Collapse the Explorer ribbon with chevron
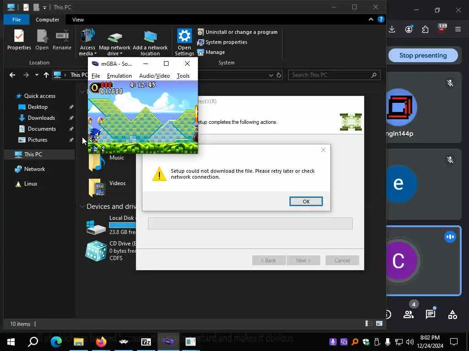469x351 pixels. pyautogui.click(x=371, y=19)
